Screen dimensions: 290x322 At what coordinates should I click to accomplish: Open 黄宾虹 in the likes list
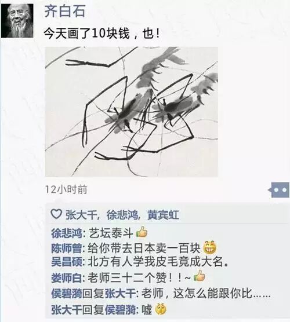click(163, 215)
